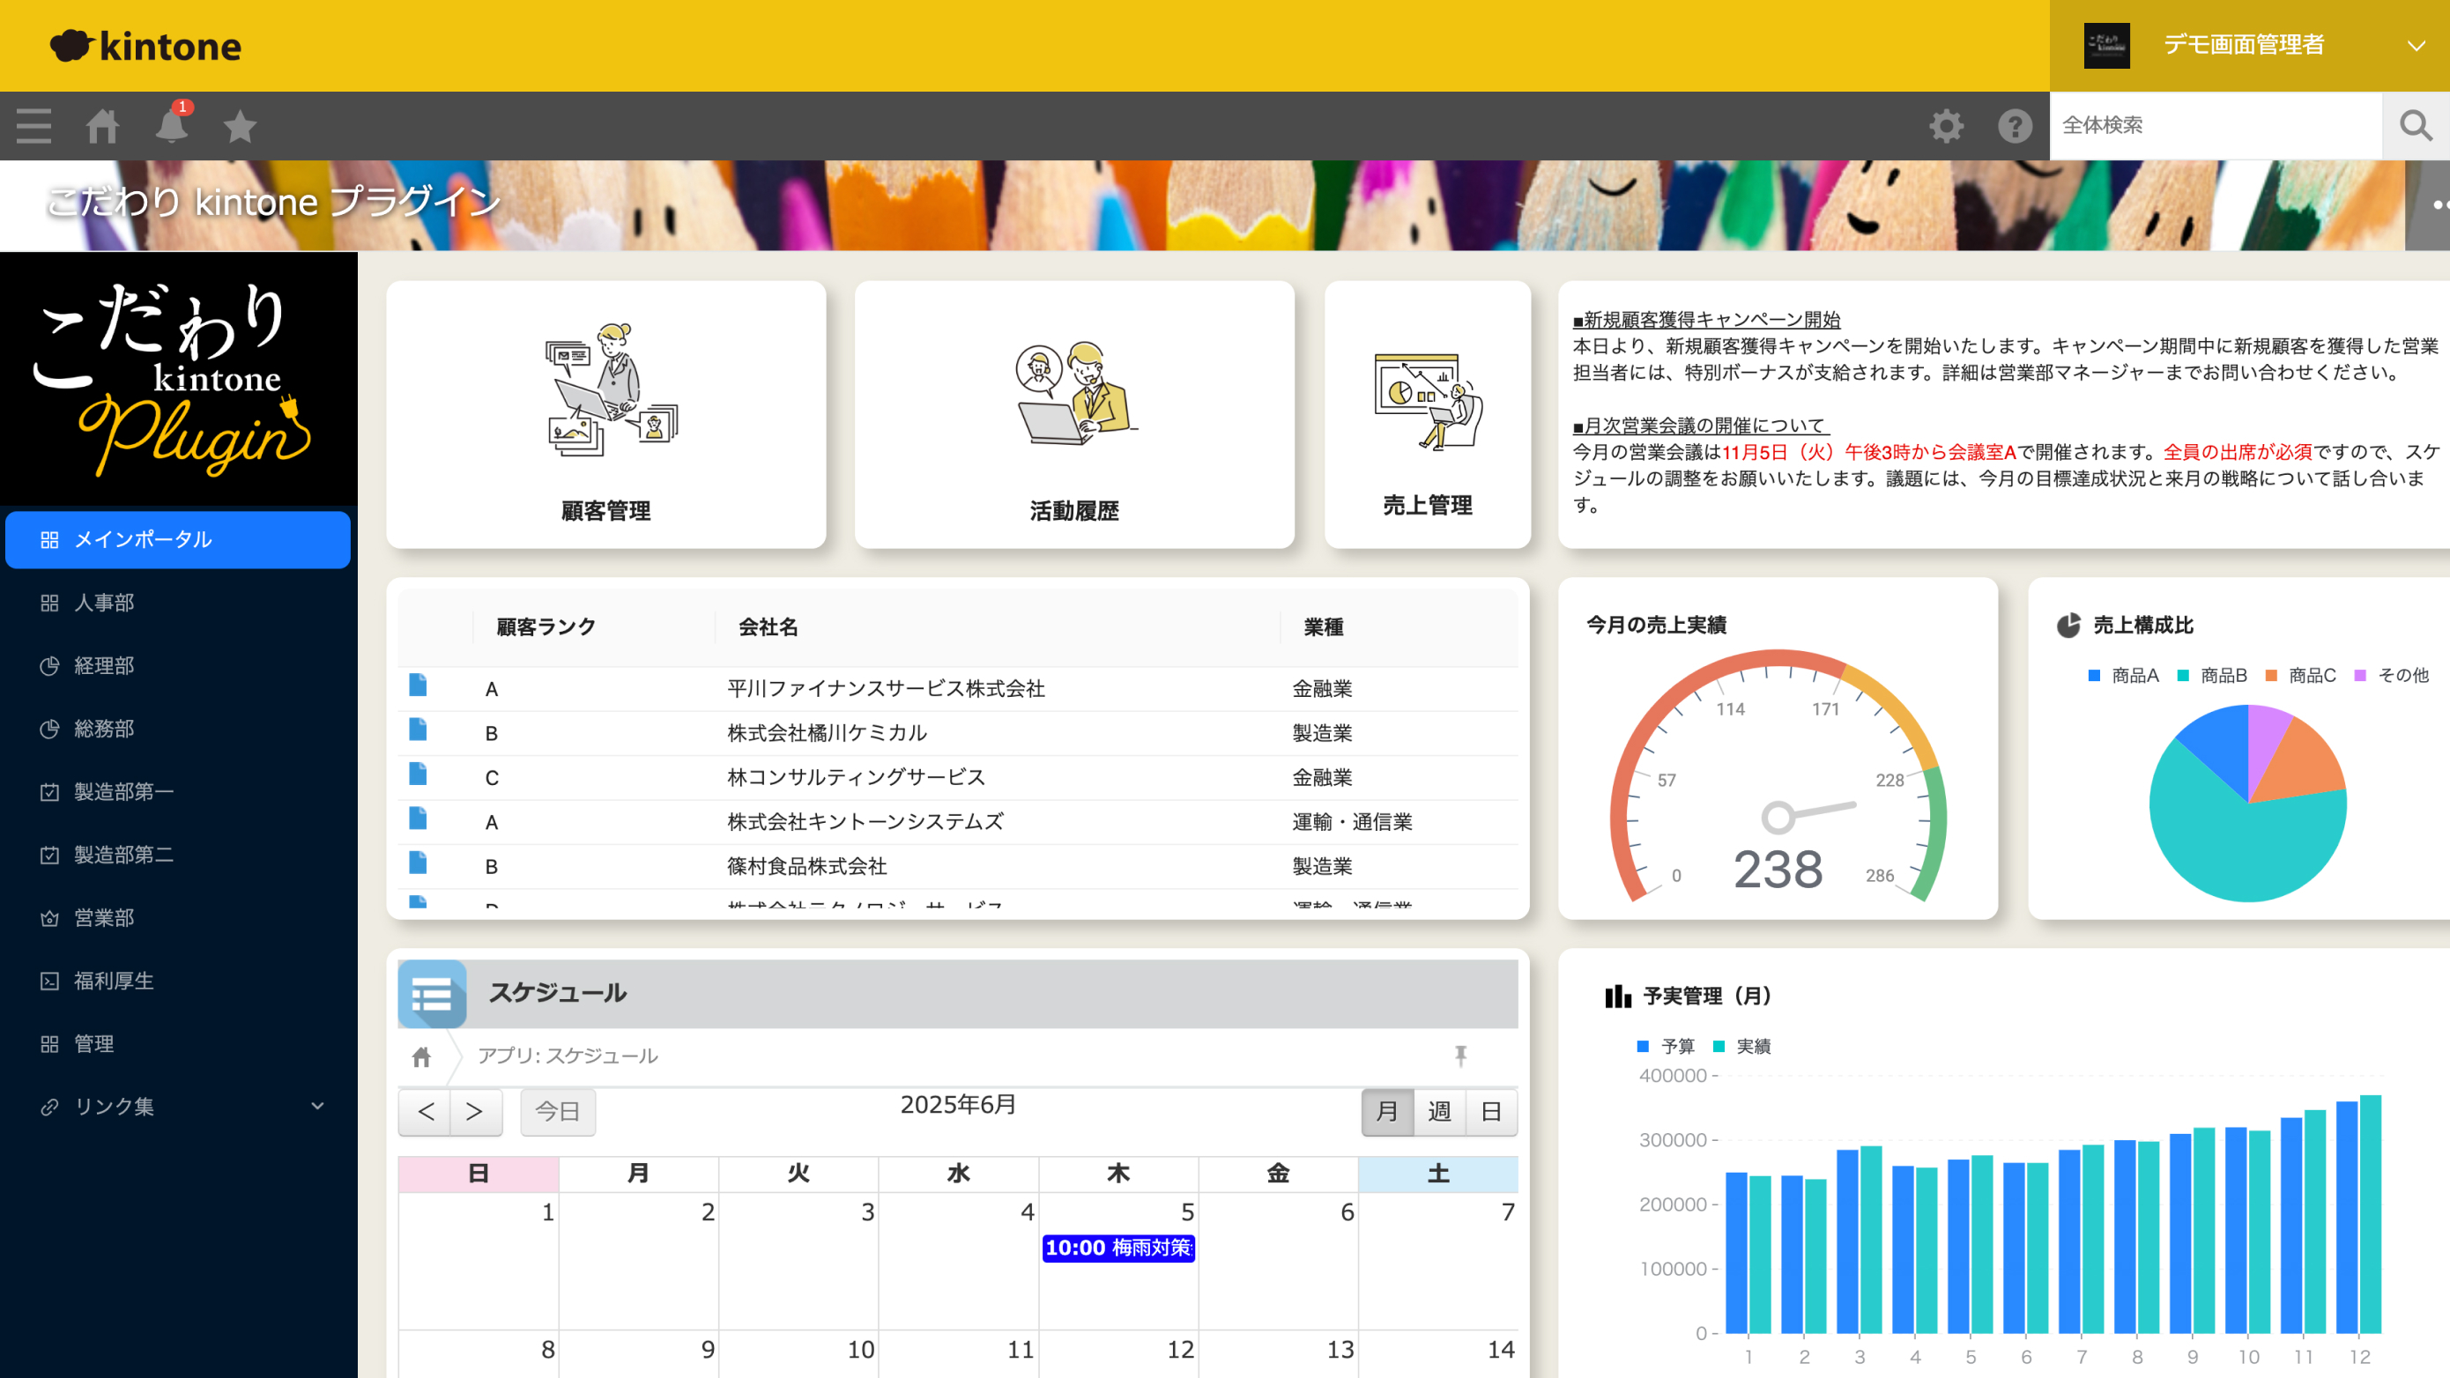Switch calendar to 月 view
The width and height of the screenshot is (2450, 1378).
coord(1388,1112)
